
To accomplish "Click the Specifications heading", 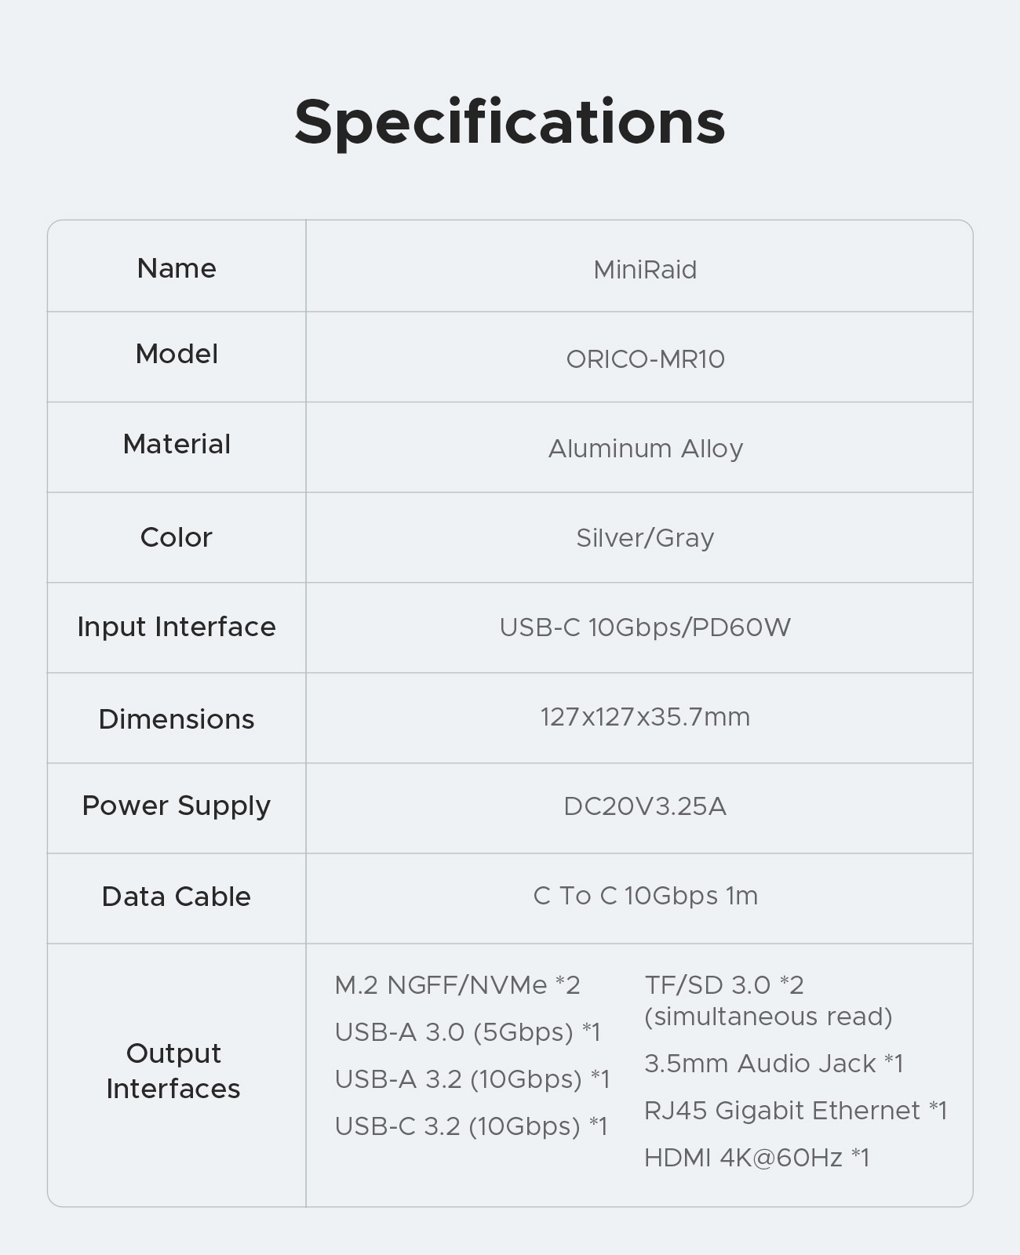I will (x=510, y=122).
